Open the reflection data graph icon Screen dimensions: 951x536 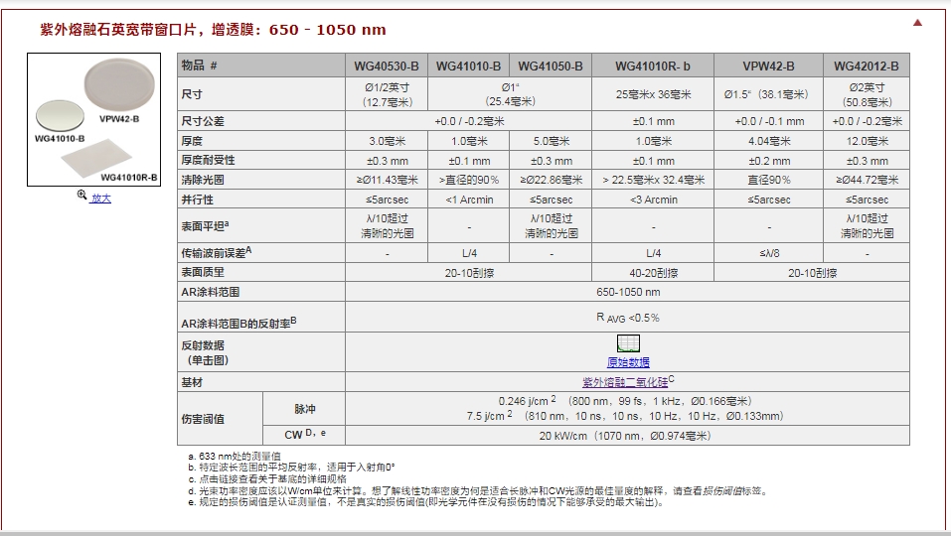628,344
